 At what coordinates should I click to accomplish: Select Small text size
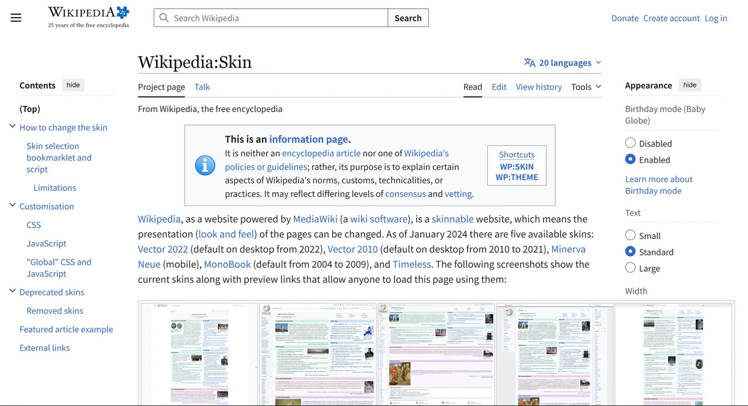(x=630, y=235)
